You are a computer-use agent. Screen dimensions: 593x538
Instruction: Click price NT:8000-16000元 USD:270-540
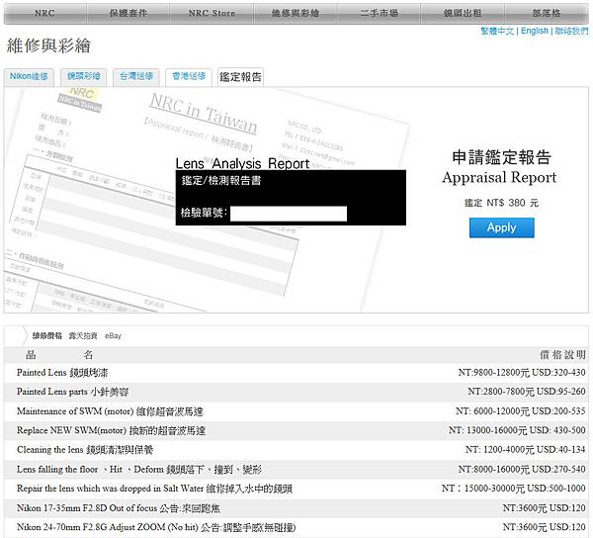pyautogui.click(x=522, y=470)
